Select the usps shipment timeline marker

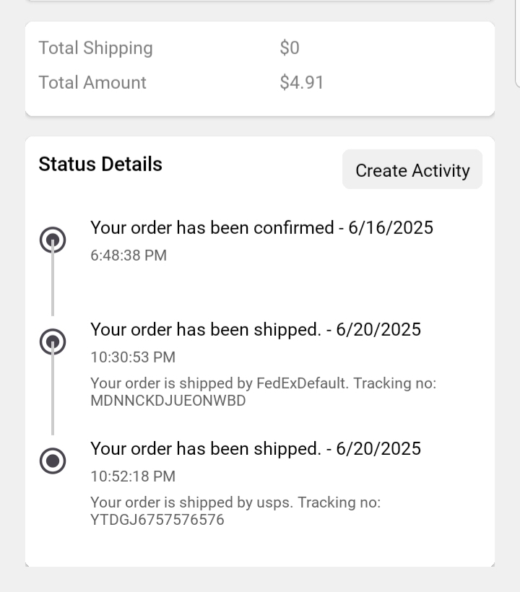pyautogui.click(x=53, y=460)
